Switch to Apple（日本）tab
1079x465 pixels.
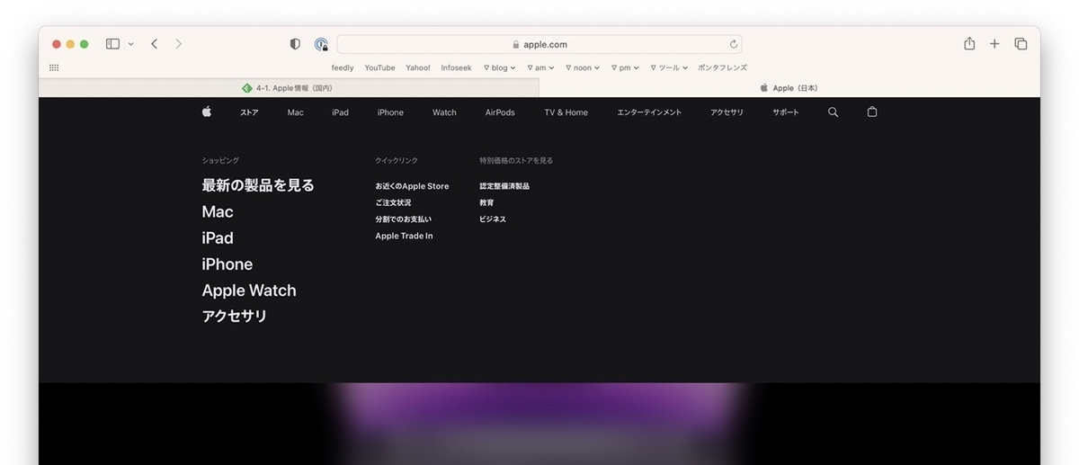(x=789, y=88)
